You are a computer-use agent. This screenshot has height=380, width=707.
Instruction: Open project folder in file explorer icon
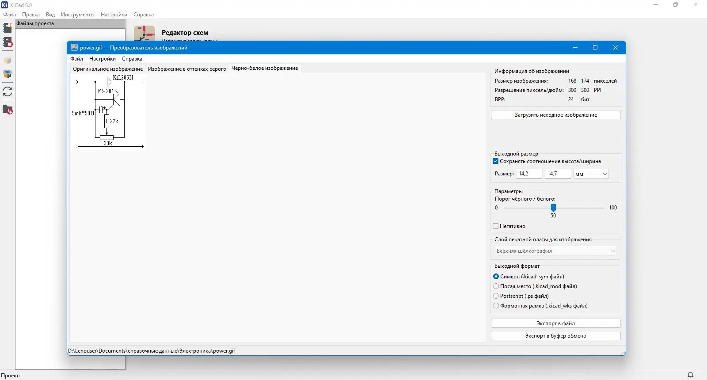8,110
